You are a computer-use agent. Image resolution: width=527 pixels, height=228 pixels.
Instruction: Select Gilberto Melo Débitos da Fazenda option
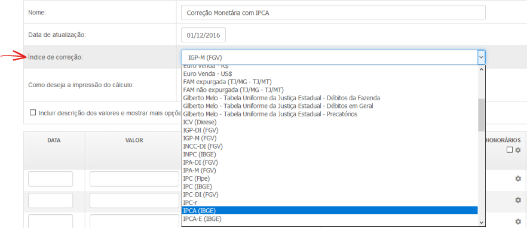[329, 98]
